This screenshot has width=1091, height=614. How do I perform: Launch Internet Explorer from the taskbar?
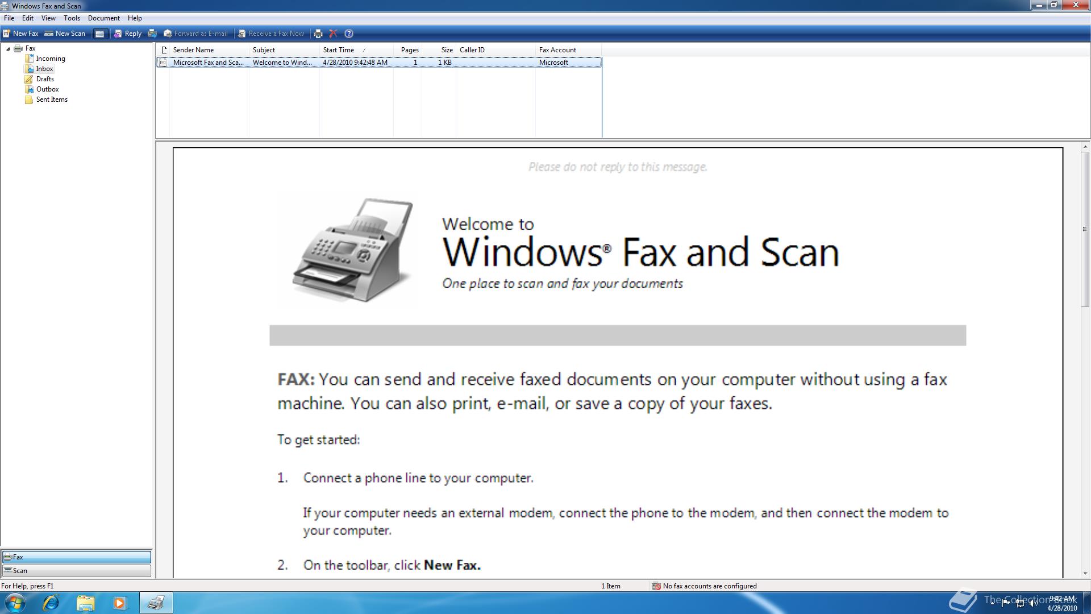point(51,603)
